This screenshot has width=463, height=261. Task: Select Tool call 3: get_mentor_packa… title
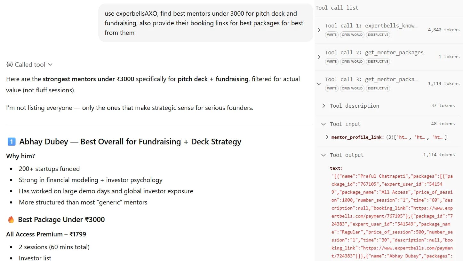371,79
